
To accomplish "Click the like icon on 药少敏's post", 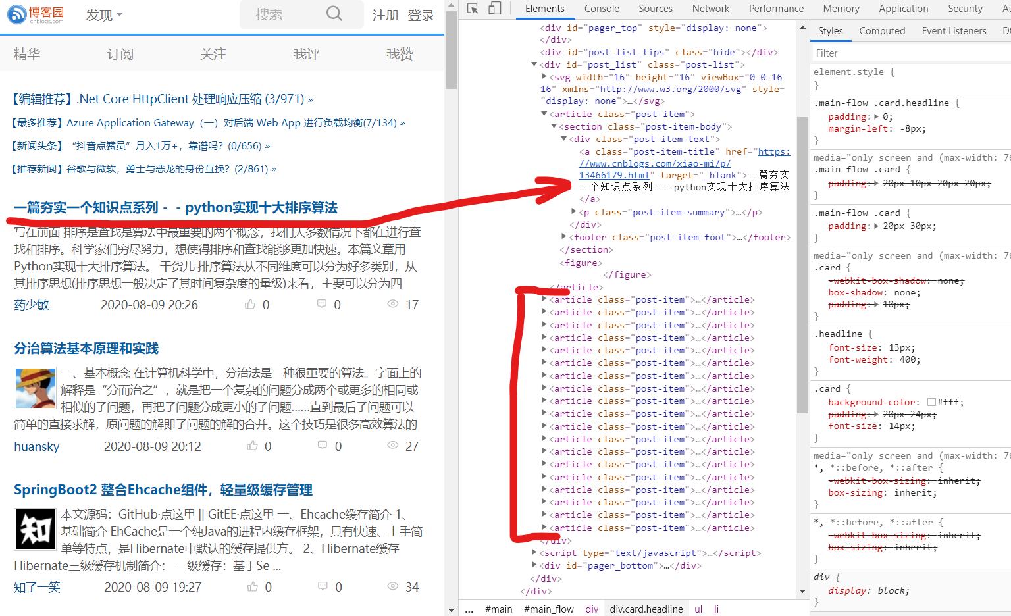I will [250, 304].
